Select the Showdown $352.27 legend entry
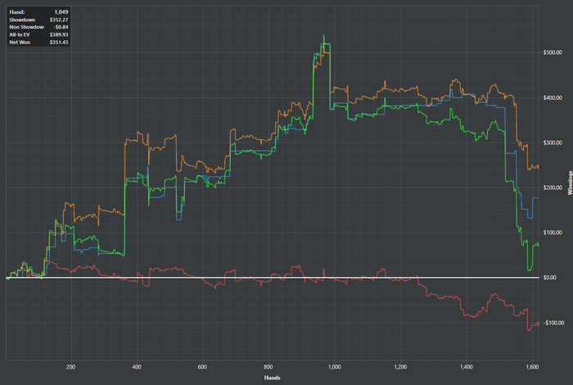The image size is (573, 385). click(38, 20)
